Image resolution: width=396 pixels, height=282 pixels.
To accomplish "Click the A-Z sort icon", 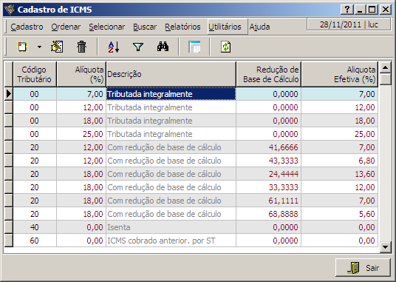I will 113,47.
